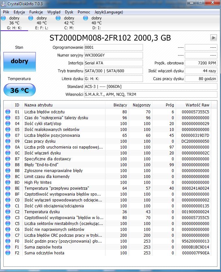The image size is (221, 272).
Task: Open the Edycja menu
Action: pos(19,12)
